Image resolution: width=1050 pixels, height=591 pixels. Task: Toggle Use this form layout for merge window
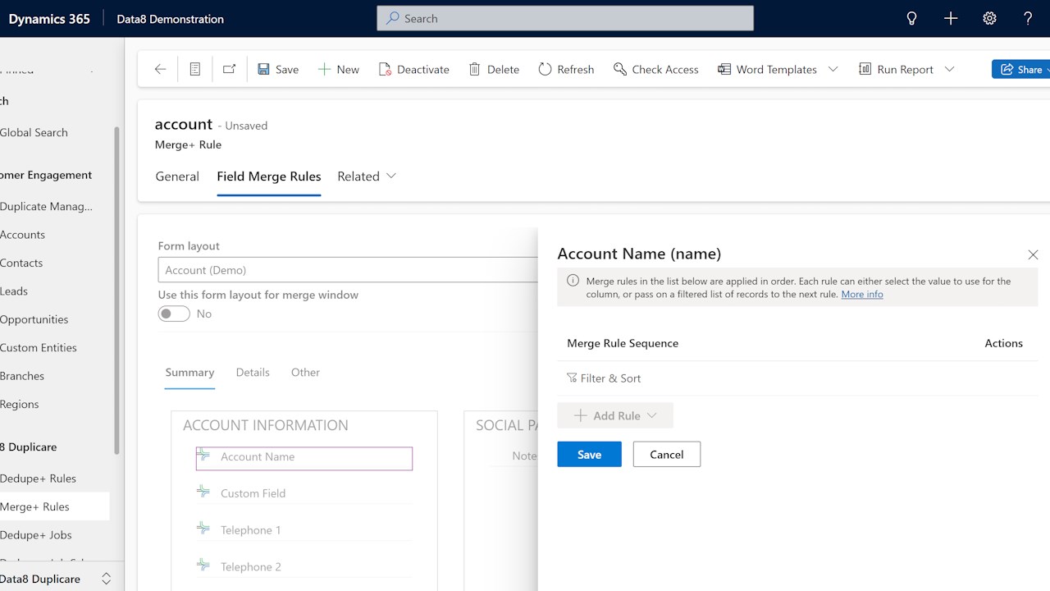coord(174,314)
